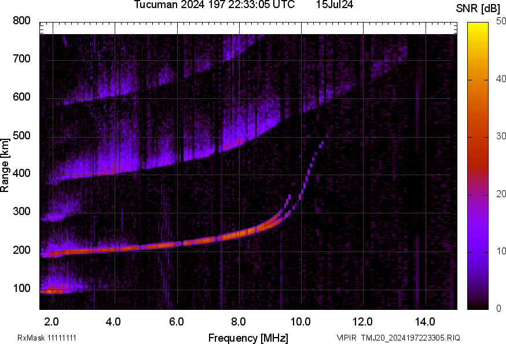This screenshot has width=506, height=344.
Task: Click the 'SNR [dB]' colorbar label
Action: point(478,9)
